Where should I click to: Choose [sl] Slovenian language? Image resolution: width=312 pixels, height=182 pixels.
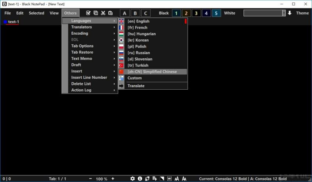pyautogui.click(x=153, y=59)
